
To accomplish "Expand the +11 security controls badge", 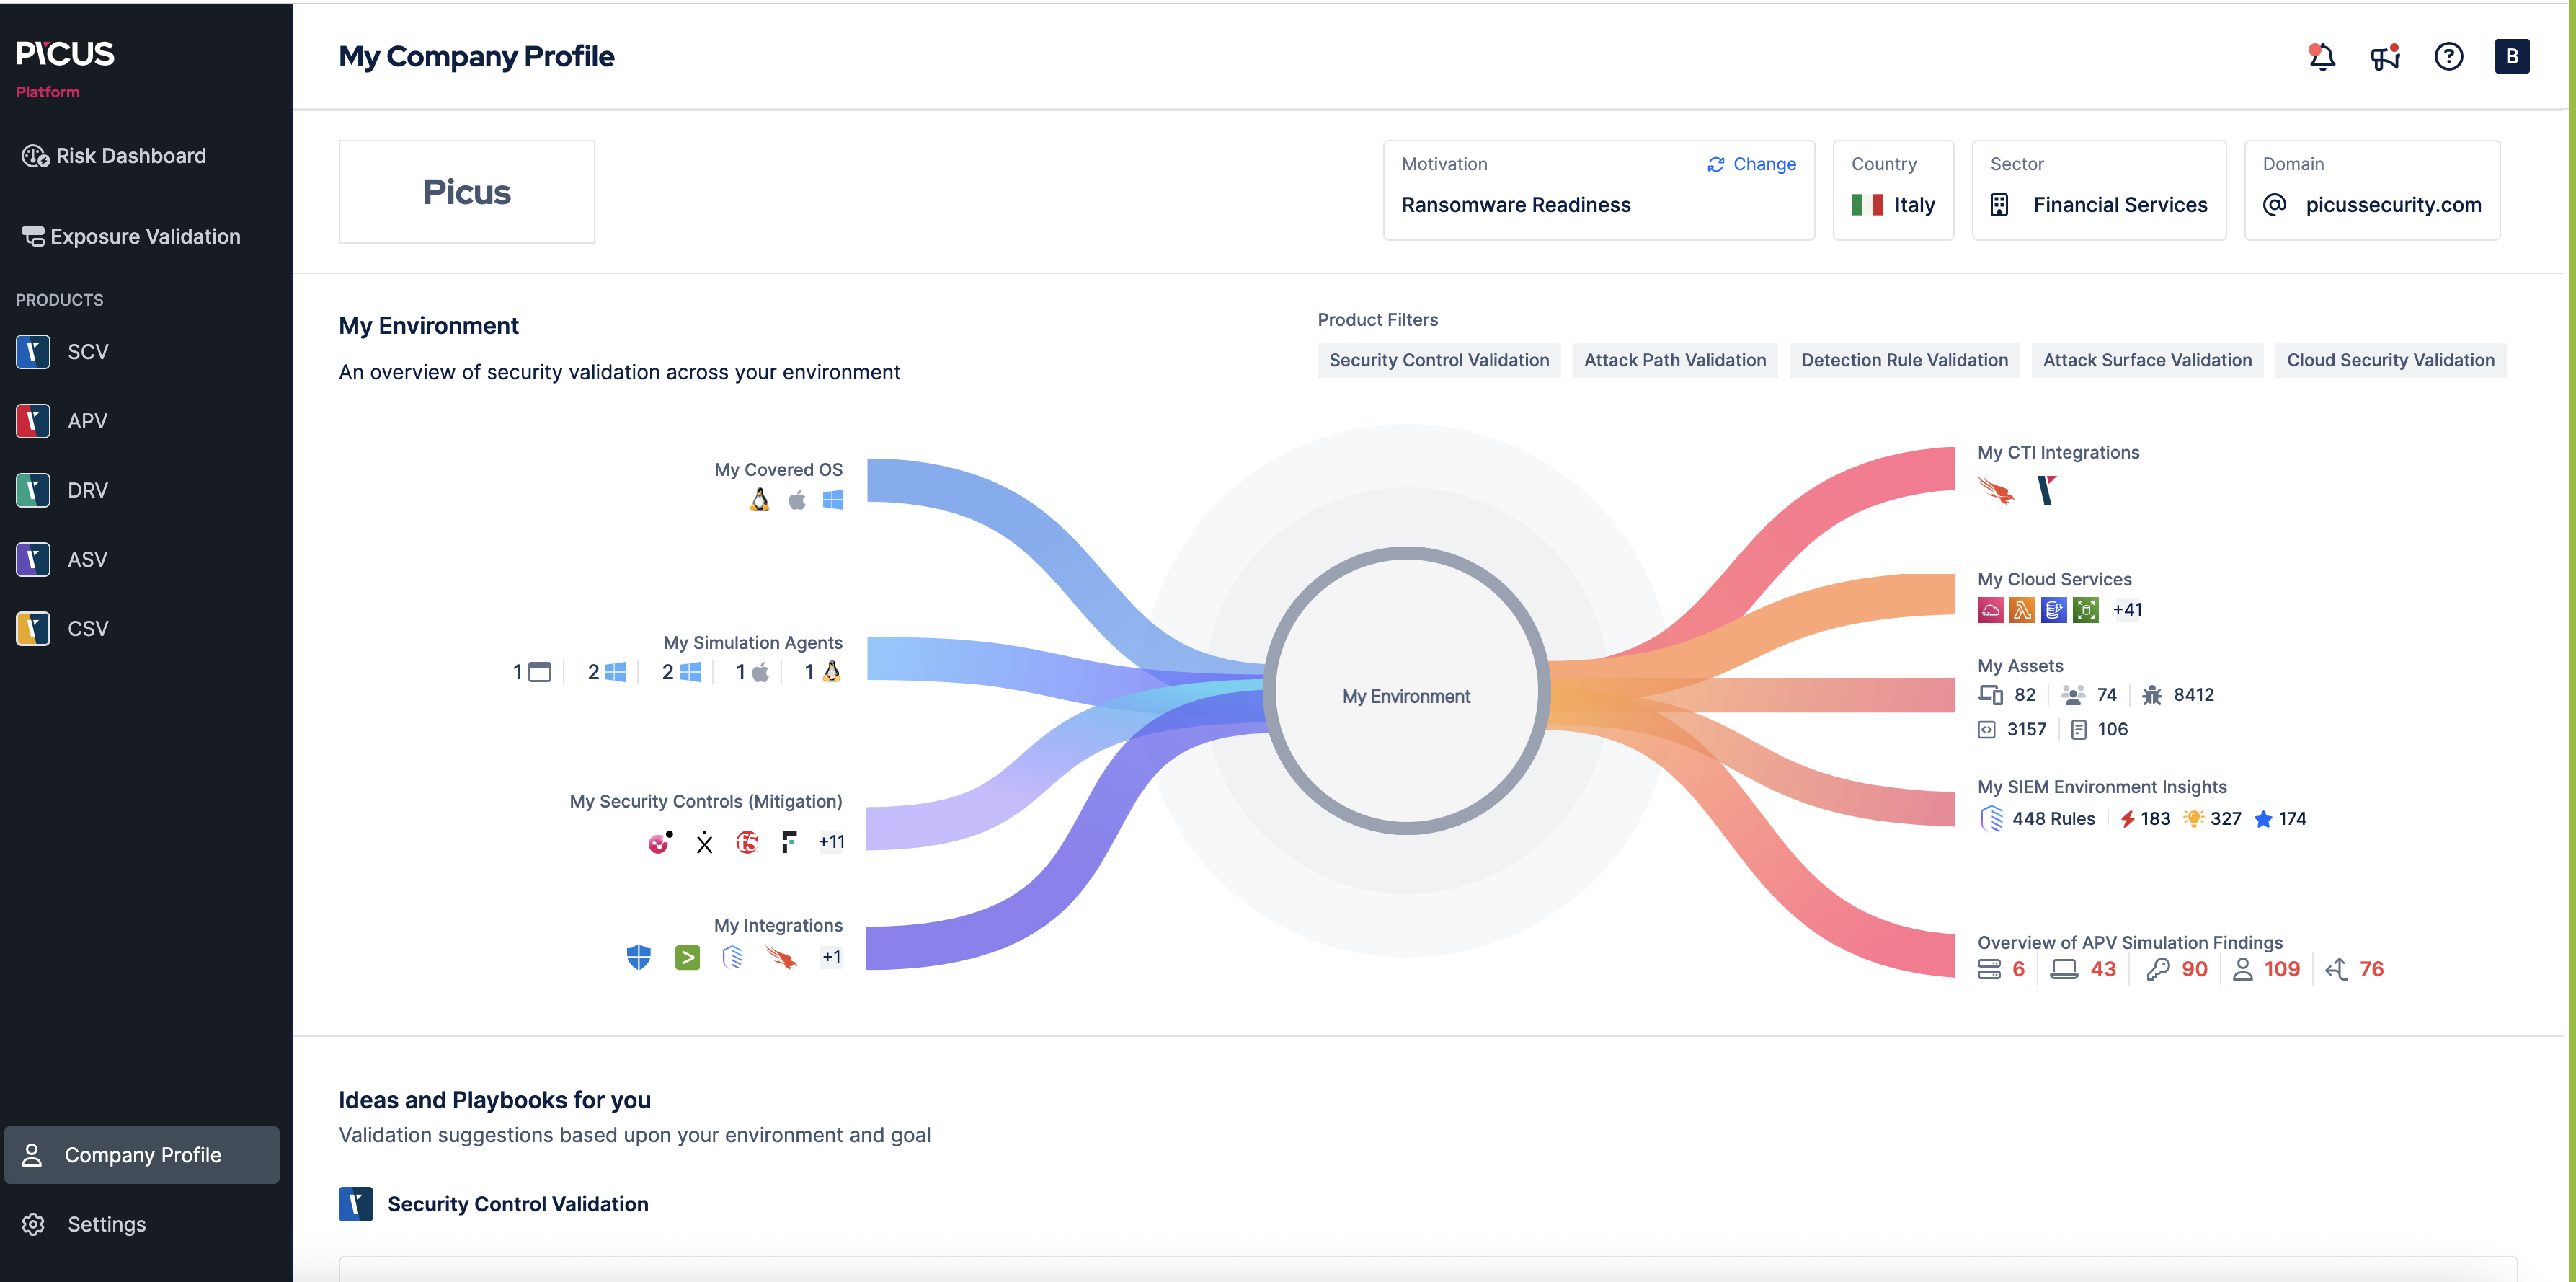I will [831, 842].
